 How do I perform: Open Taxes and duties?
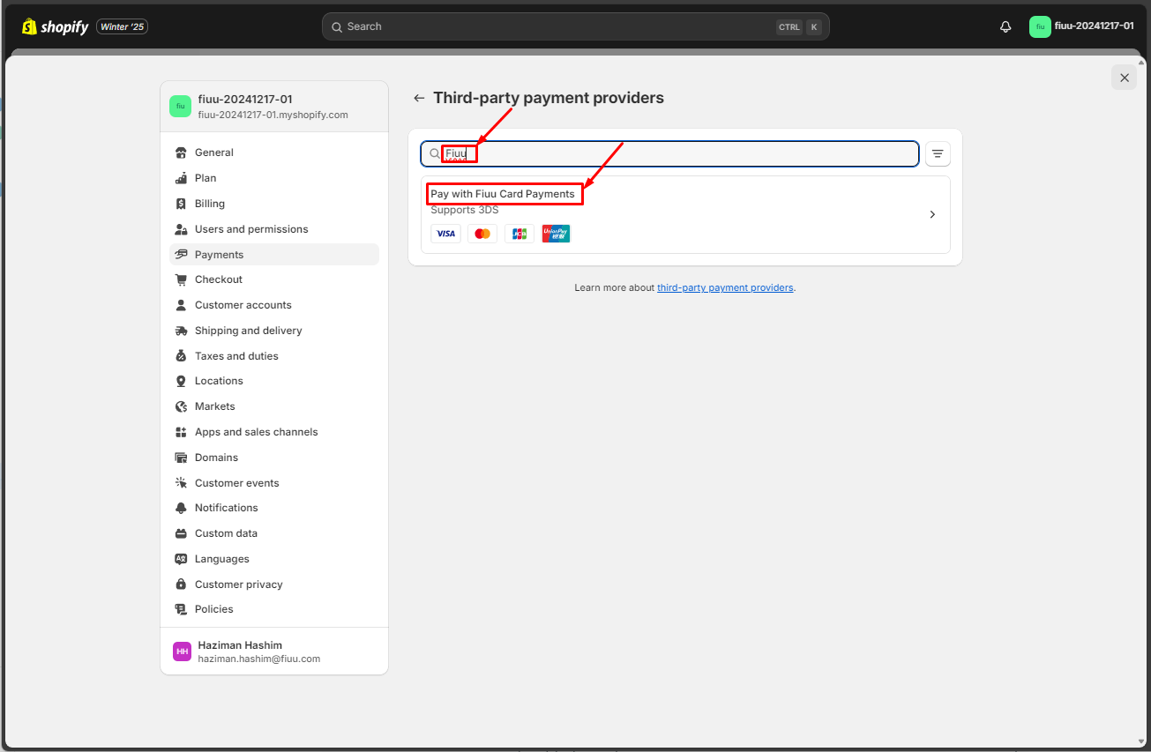[274, 356]
